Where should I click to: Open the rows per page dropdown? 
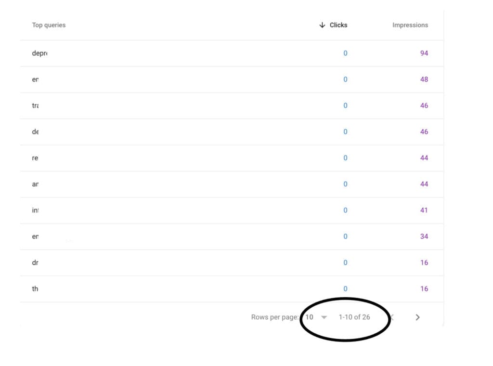point(316,317)
